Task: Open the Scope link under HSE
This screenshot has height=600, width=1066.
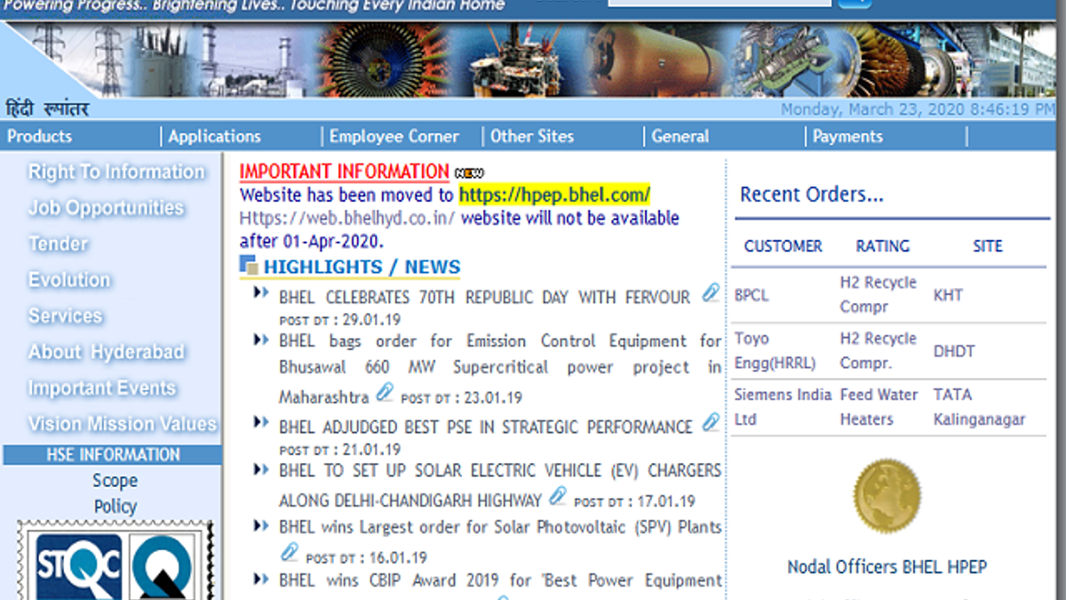Action: [x=115, y=481]
